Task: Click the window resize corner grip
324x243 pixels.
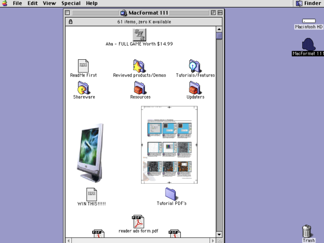Action: pos(219,241)
